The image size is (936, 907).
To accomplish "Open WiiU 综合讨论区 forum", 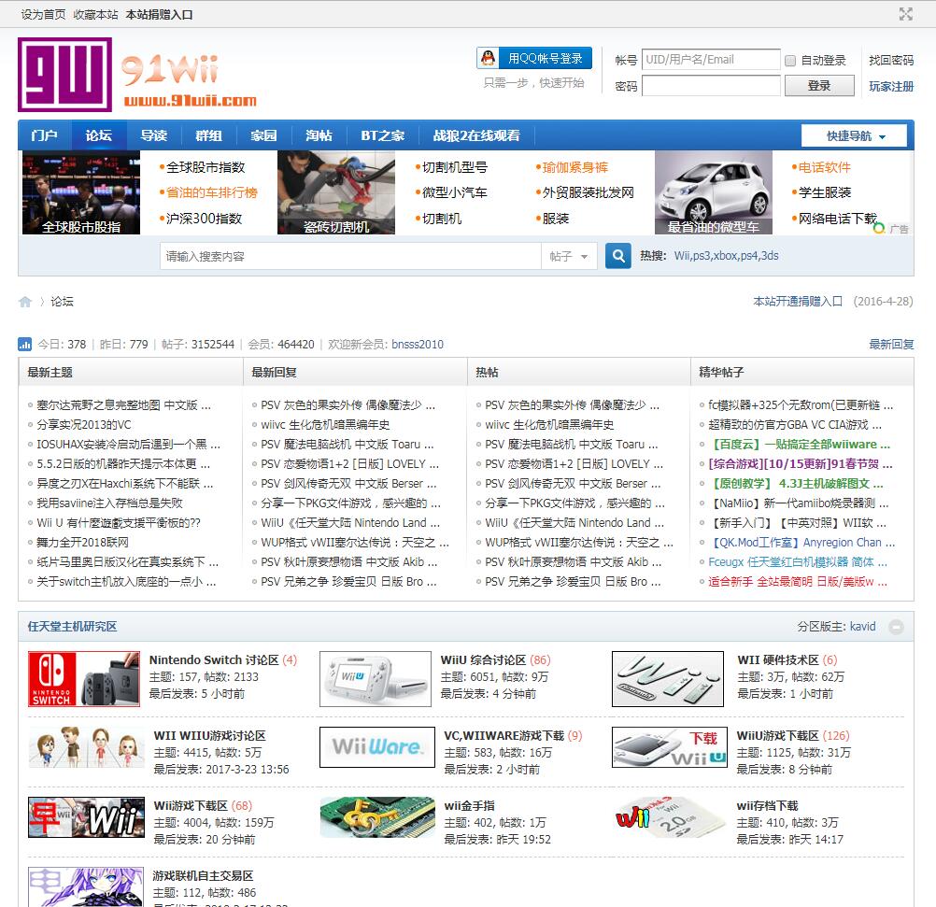I will click(x=483, y=659).
